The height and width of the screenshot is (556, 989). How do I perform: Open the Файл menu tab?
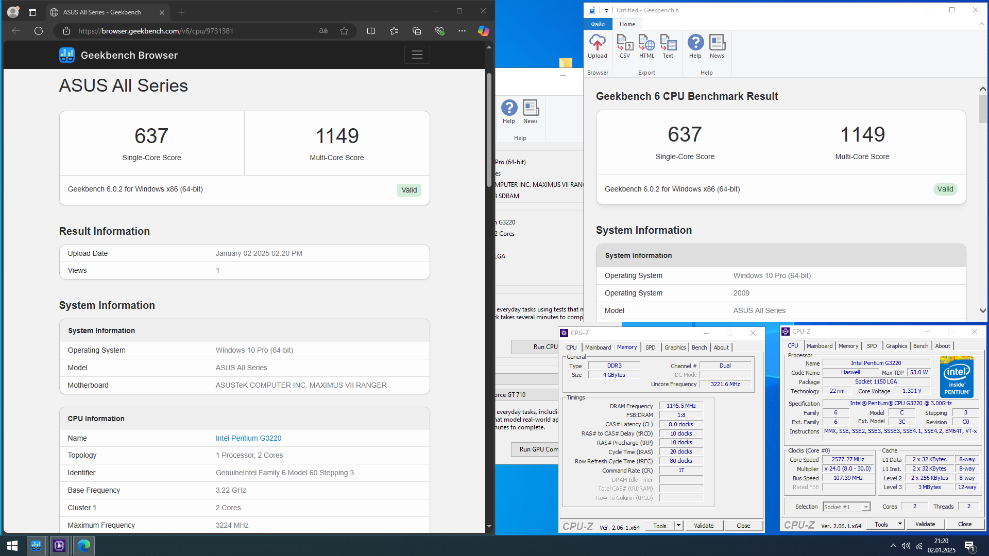pyautogui.click(x=598, y=24)
